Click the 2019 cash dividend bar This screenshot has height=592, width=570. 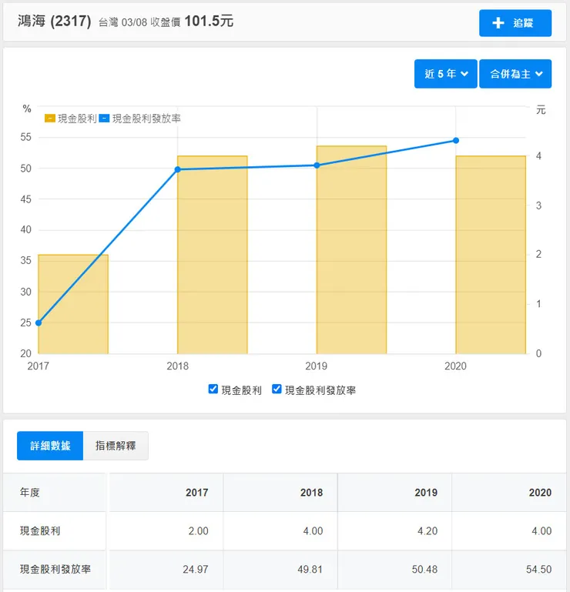coord(352,250)
